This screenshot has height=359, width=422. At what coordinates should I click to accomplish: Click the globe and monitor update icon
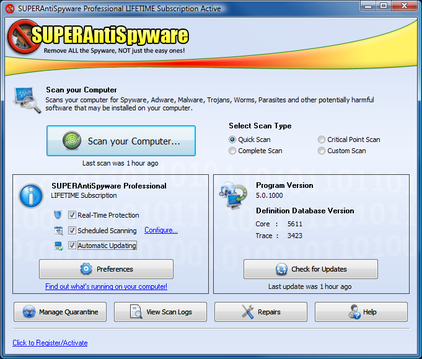click(233, 195)
